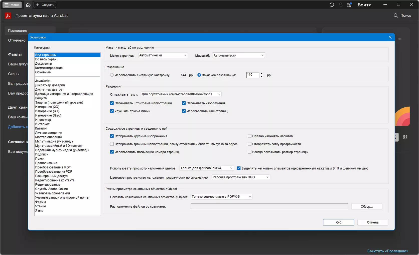The height and width of the screenshot is (255, 419).
Task: Open the three-dot more options icon
Action: [399, 39]
